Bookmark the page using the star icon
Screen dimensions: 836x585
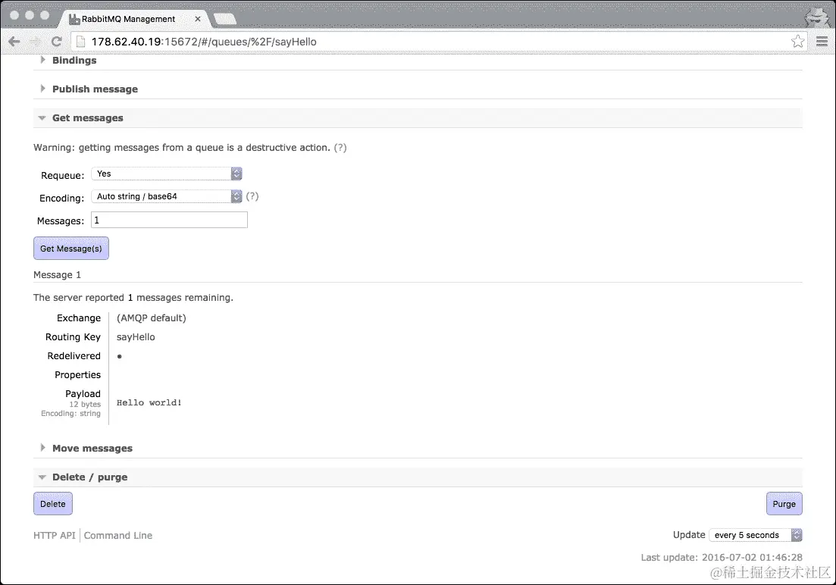coord(797,42)
